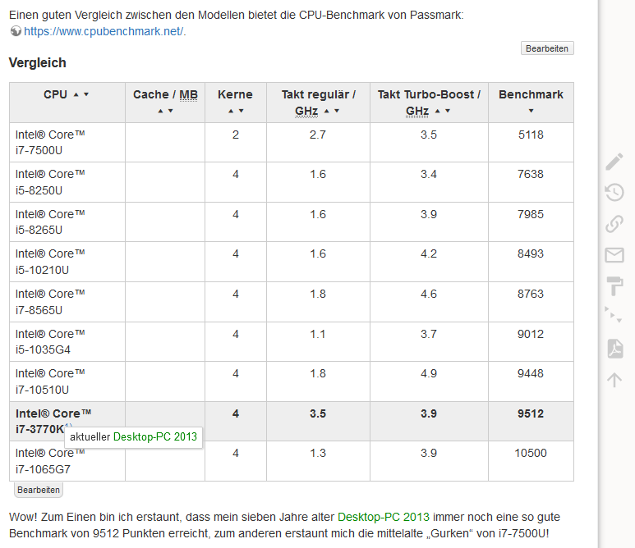The image size is (635, 548).
Task: Click turbo clock value 4.9
Action: click(x=429, y=373)
